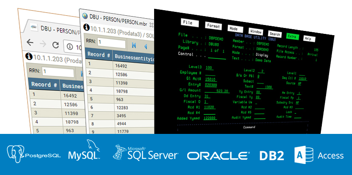Close the DBU - PERSON/PERSON.mbr tab
Image resolution: width=352 pixels, height=175 pixels.
[152, 25]
